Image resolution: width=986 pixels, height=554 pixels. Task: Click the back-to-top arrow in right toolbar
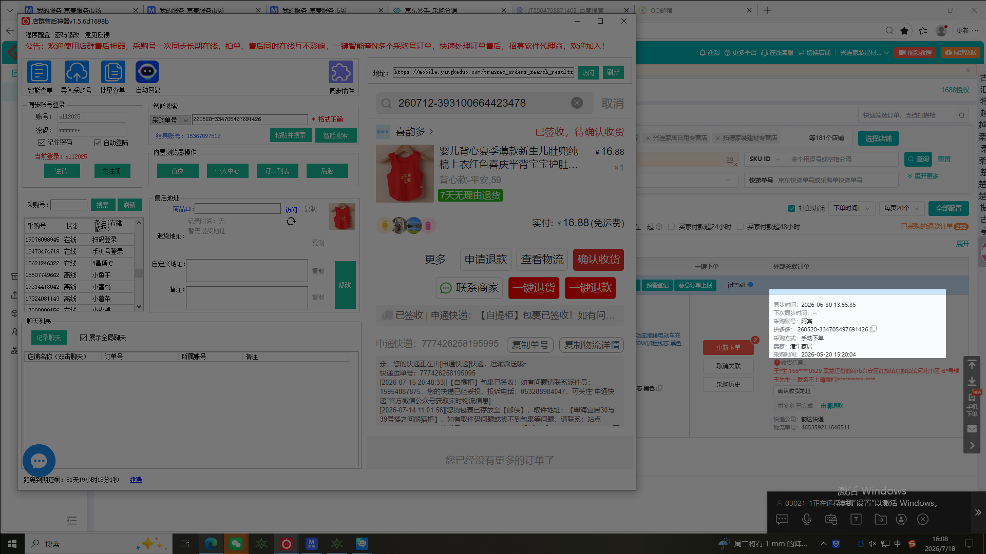click(x=972, y=364)
